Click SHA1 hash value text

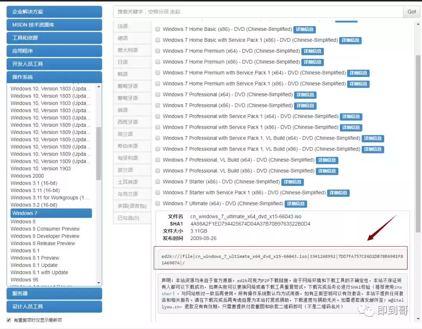click(250, 224)
